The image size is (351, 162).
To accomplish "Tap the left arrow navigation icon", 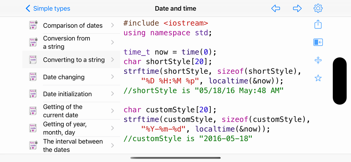I will click(276, 9).
